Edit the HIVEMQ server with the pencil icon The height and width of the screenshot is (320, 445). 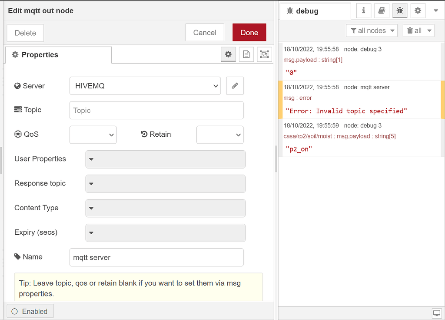tap(235, 86)
